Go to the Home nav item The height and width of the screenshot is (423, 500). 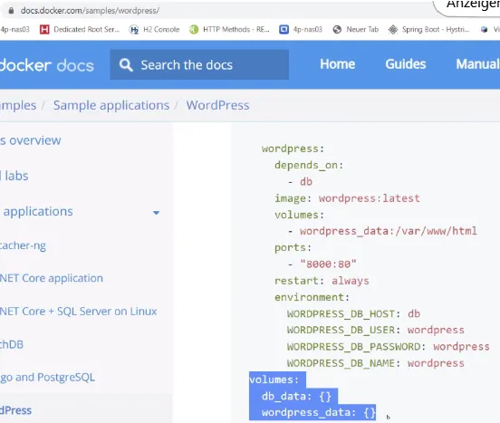pos(337,64)
